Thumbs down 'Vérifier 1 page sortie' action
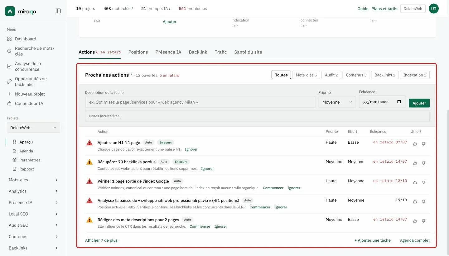 424,182
